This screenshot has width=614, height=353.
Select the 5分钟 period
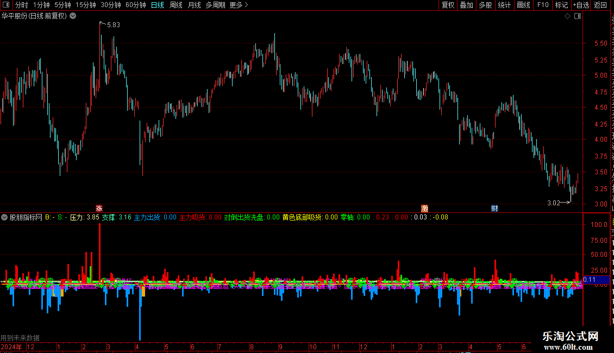62,5
